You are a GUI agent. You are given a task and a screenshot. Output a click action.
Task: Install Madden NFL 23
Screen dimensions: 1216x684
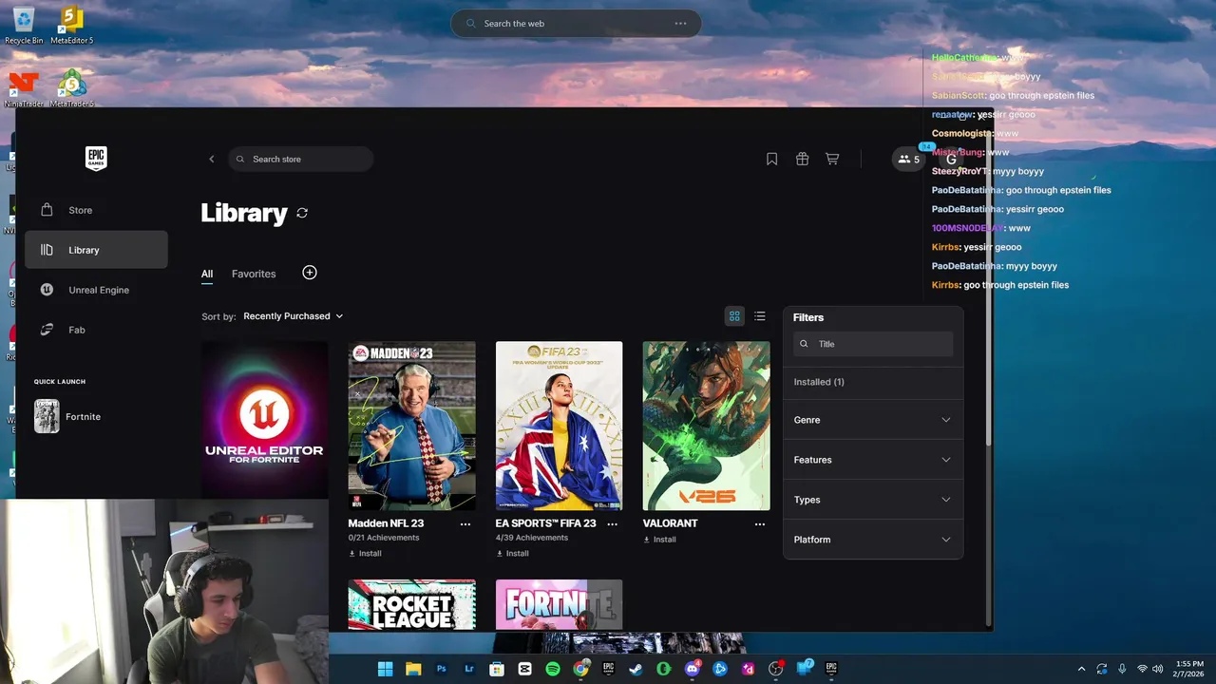tap(366, 553)
